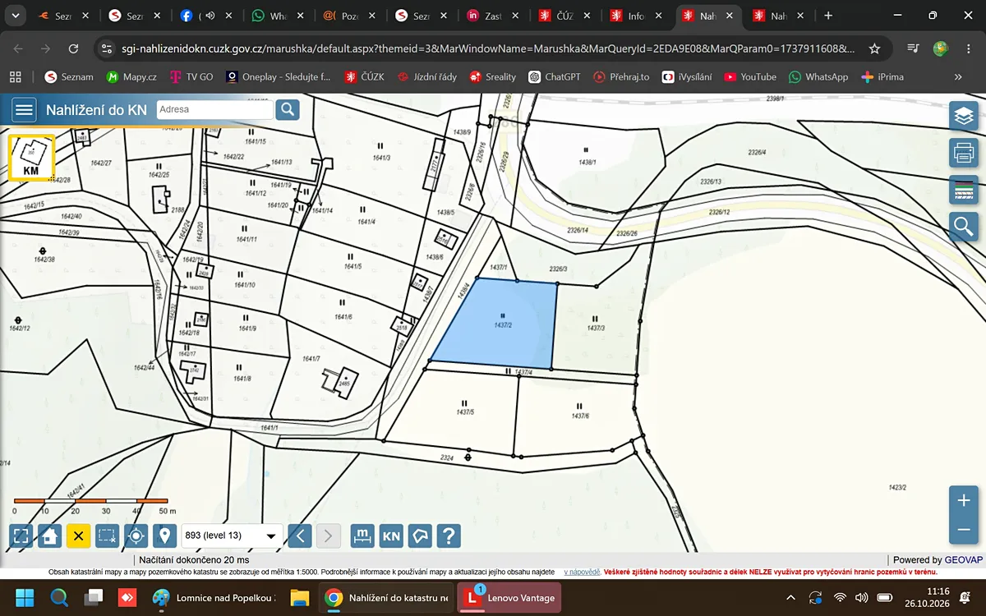Open the iVysílání bookmark
This screenshot has height=616, width=986.
click(687, 76)
